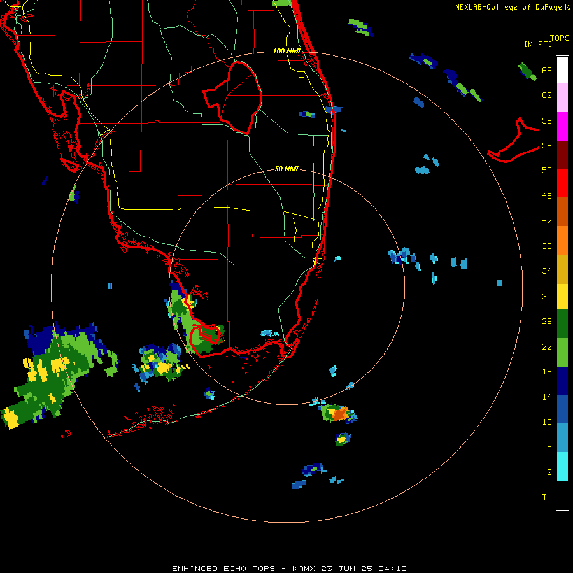Image resolution: width=573 pixels, height=573 pixels.
Task: Select the '58' legend value
Action: (547, 120)
